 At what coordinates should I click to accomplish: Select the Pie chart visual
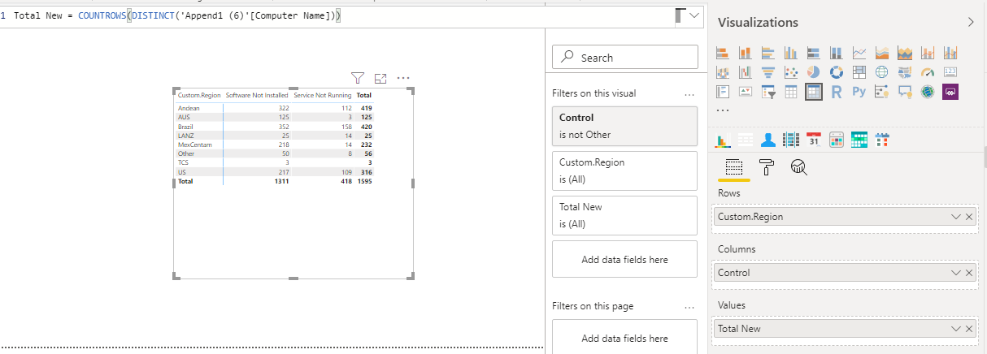tap(813, 72)
